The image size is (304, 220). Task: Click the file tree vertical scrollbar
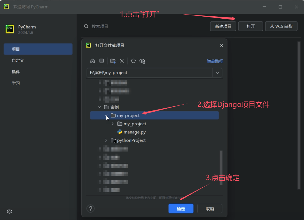221,168
